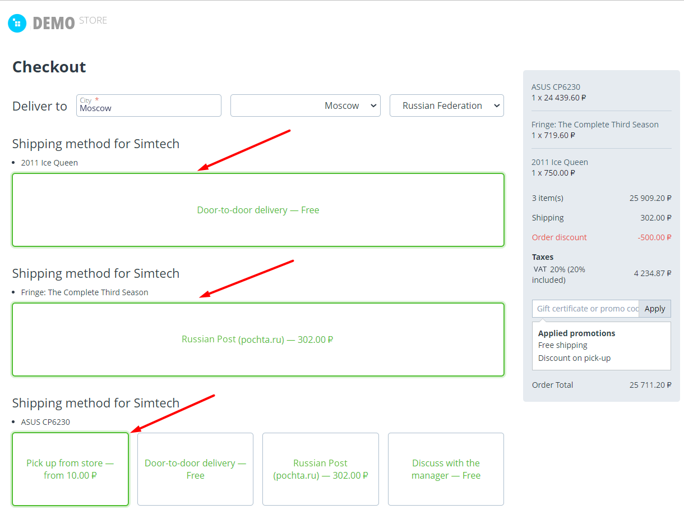Click the Shipping cost 302.00 value
The width and height of the screenshot is (684, 509).
pyautogui.click(x=656, y=218)
